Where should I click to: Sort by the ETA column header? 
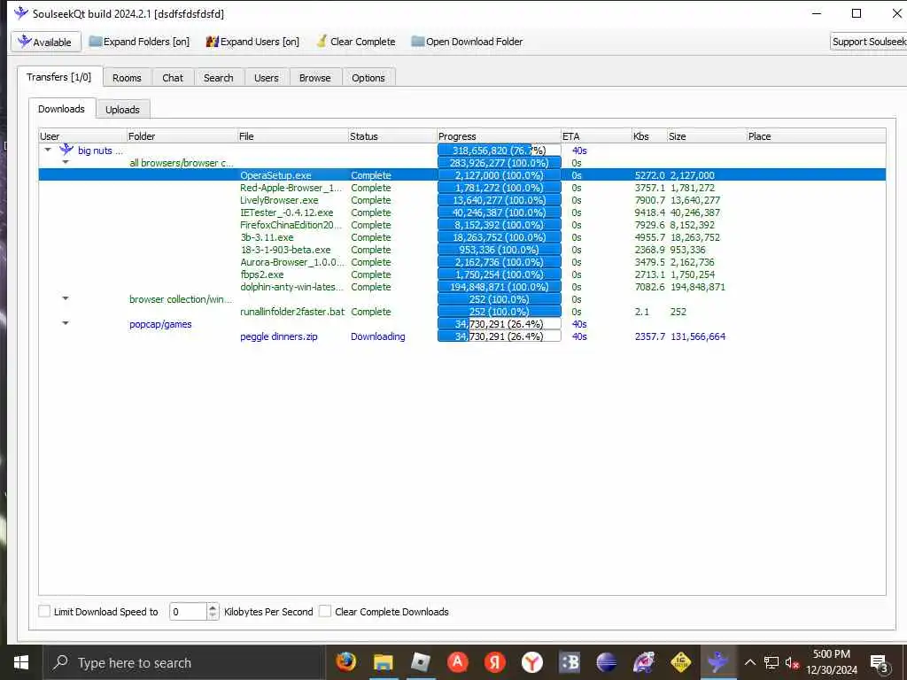pos(596,135)
